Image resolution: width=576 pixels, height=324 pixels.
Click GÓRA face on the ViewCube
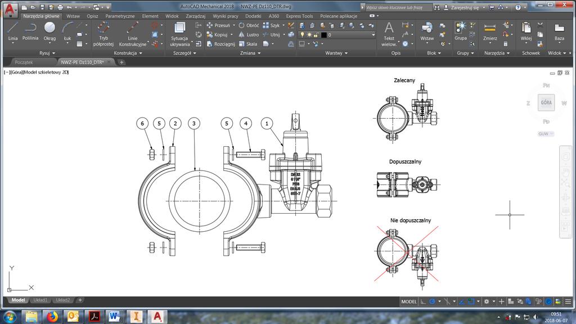[x=546, y=102]
